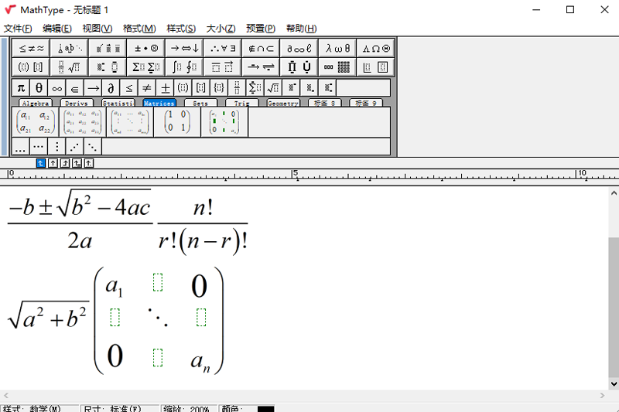Click the 缩放 200% zoom indicator
619x412 pixels.
click(x=189, y=408)
